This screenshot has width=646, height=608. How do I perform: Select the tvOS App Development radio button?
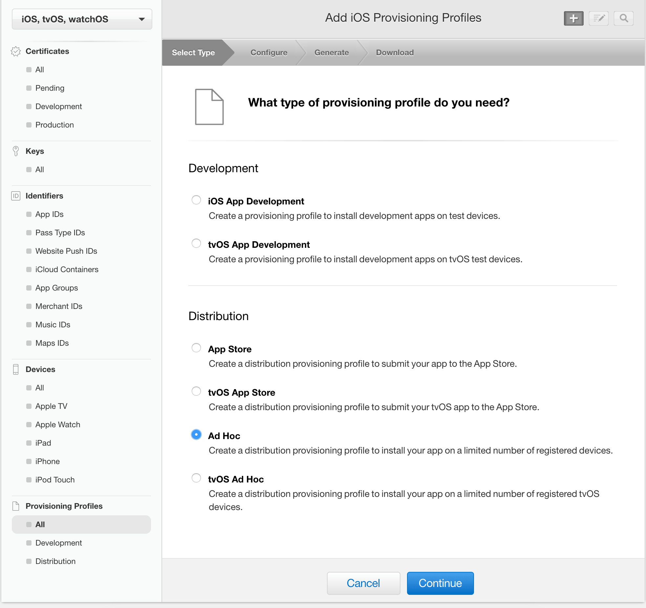click(x=196, y=243)
